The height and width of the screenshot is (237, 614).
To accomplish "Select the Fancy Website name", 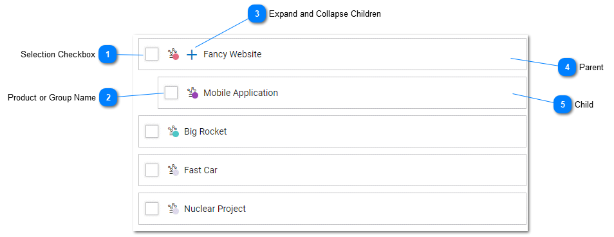I will (x=232, y=54).
